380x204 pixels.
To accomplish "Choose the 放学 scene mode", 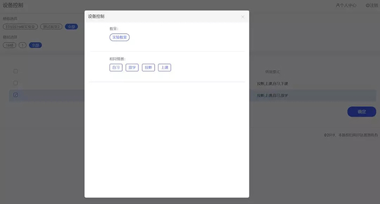I will 132,67.
